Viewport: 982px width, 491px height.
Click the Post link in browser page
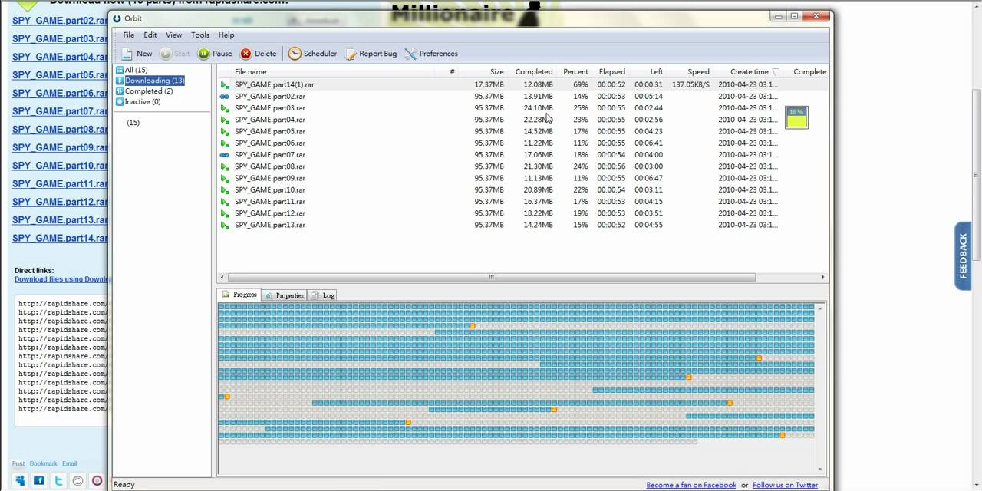point(18,463)
